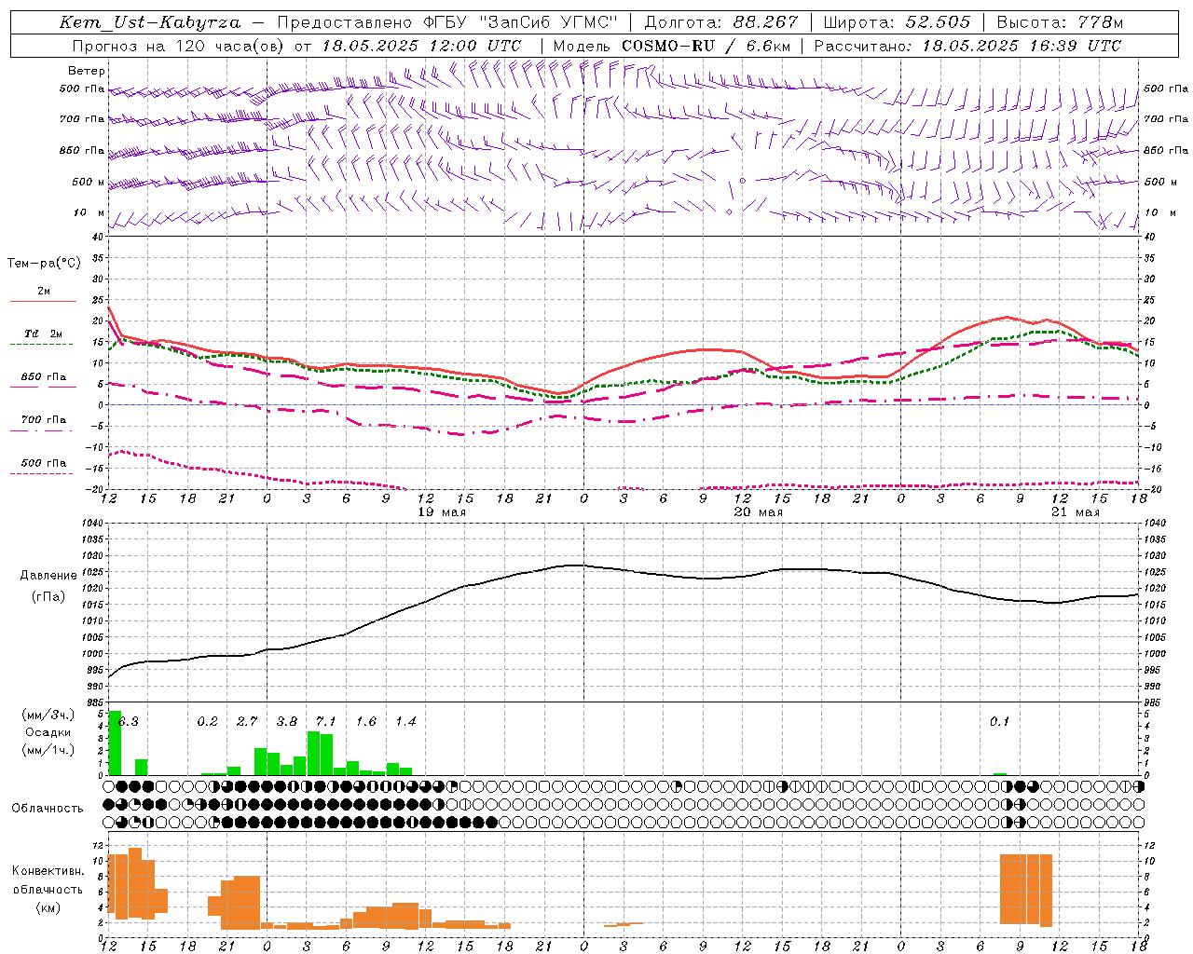This screenshot has width=1193, height=954.
Task: Click the Тем-ра(°C) axis label
Action: tap(44, 264)
